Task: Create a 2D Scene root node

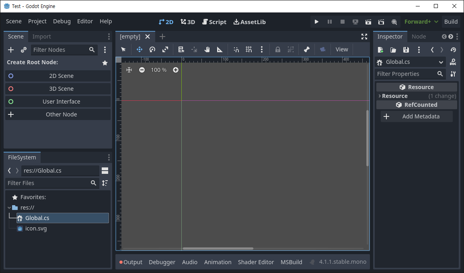Action: 58,76
